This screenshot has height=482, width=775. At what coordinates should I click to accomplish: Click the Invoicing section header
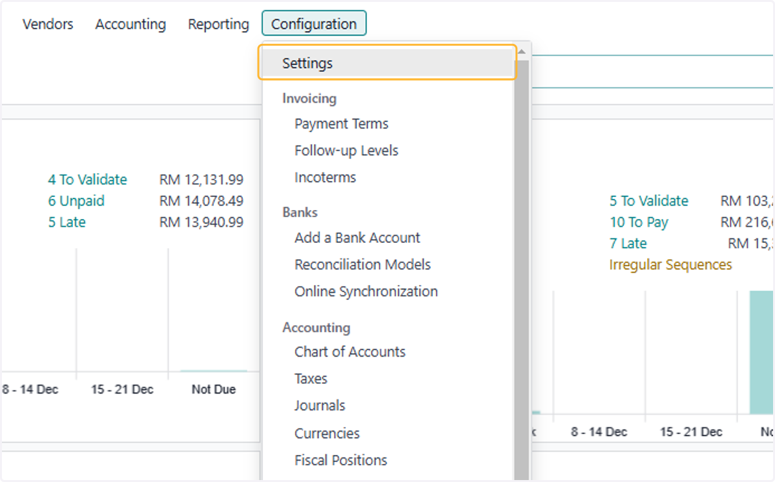(309, 98)
